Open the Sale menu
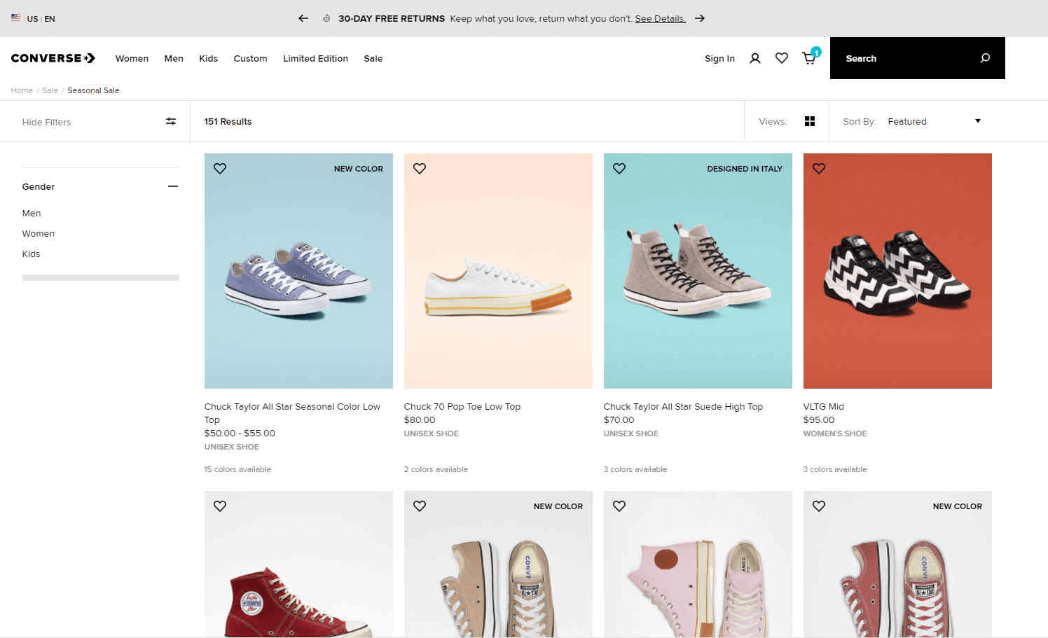This screenshot has width=1048, height=638. [x=373, y=58]
